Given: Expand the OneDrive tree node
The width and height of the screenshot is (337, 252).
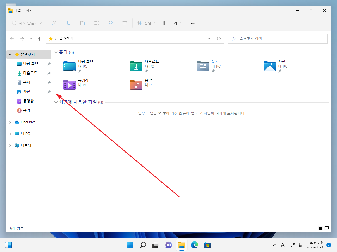Looking at the screenshot, I should 10,122.
